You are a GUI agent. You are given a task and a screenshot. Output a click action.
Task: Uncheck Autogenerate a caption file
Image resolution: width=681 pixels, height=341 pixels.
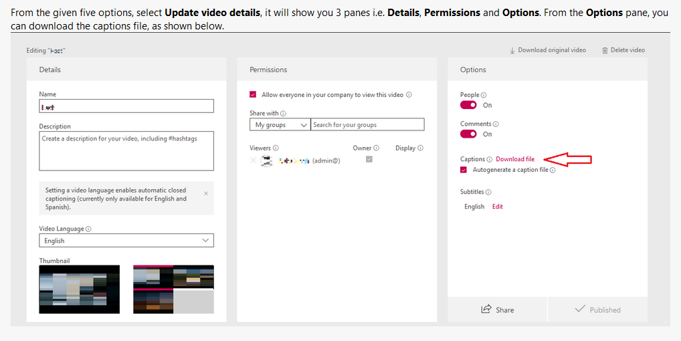click(x=464, y=170)
